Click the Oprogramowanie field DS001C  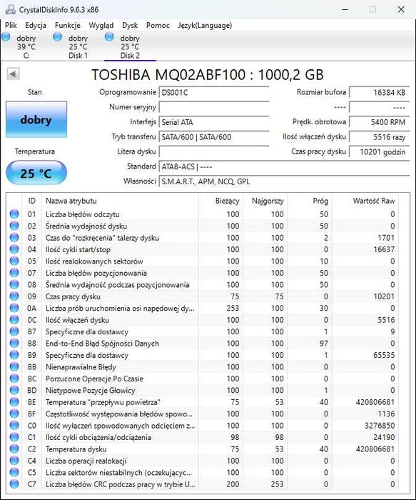click(x=214, y=92)
